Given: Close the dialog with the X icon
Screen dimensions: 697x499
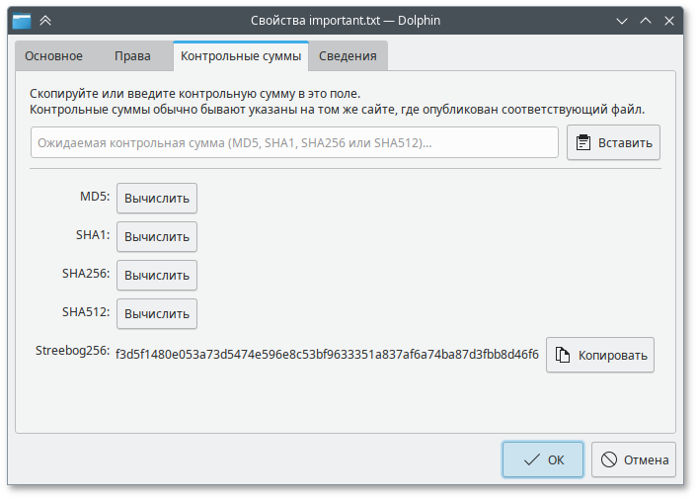Looking at the screenshot, I should [671, 20].
